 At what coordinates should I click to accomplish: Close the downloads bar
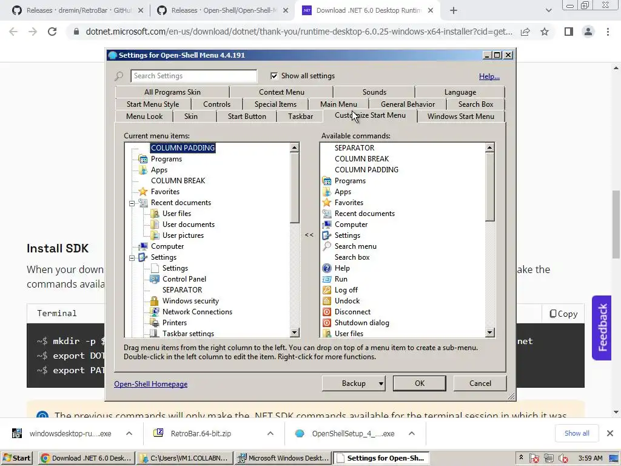click(x=610, y=433)
